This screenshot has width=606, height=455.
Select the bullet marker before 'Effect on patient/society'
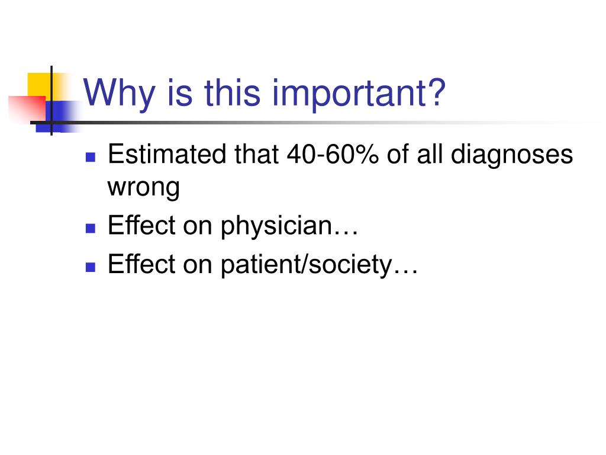(91, 267)
